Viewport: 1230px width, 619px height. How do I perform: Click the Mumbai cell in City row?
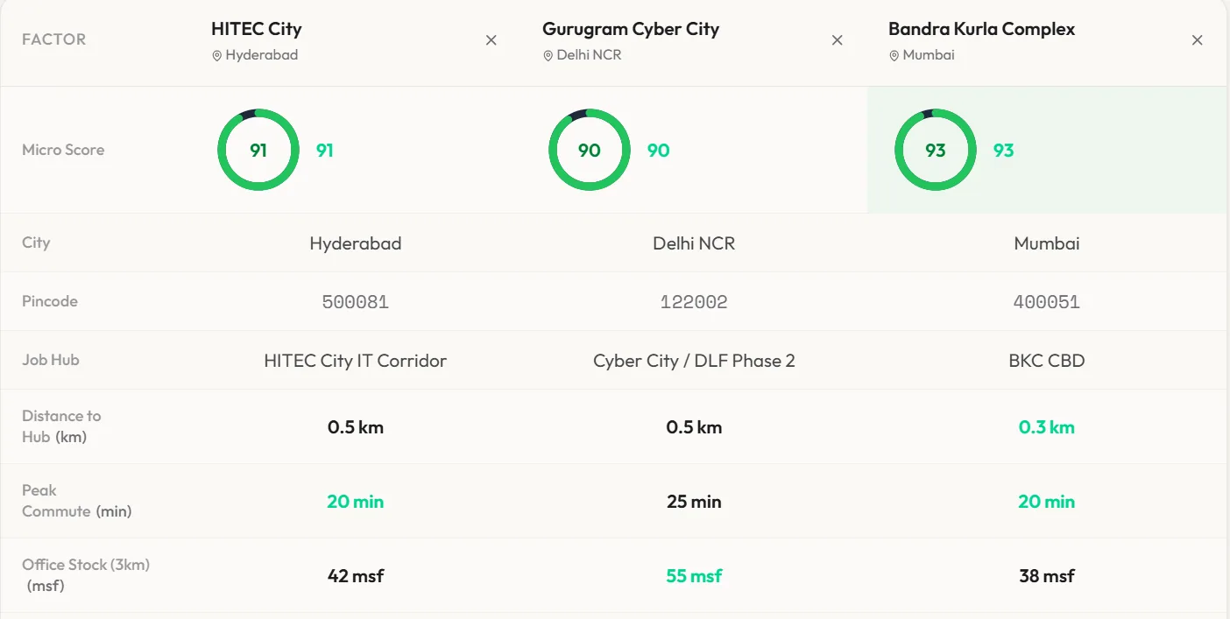click(1047, 243)
